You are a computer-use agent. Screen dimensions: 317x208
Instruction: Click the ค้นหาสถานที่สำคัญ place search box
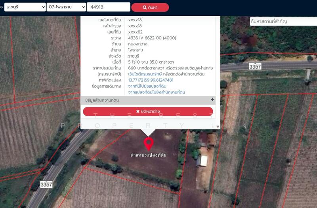[283, 21]
